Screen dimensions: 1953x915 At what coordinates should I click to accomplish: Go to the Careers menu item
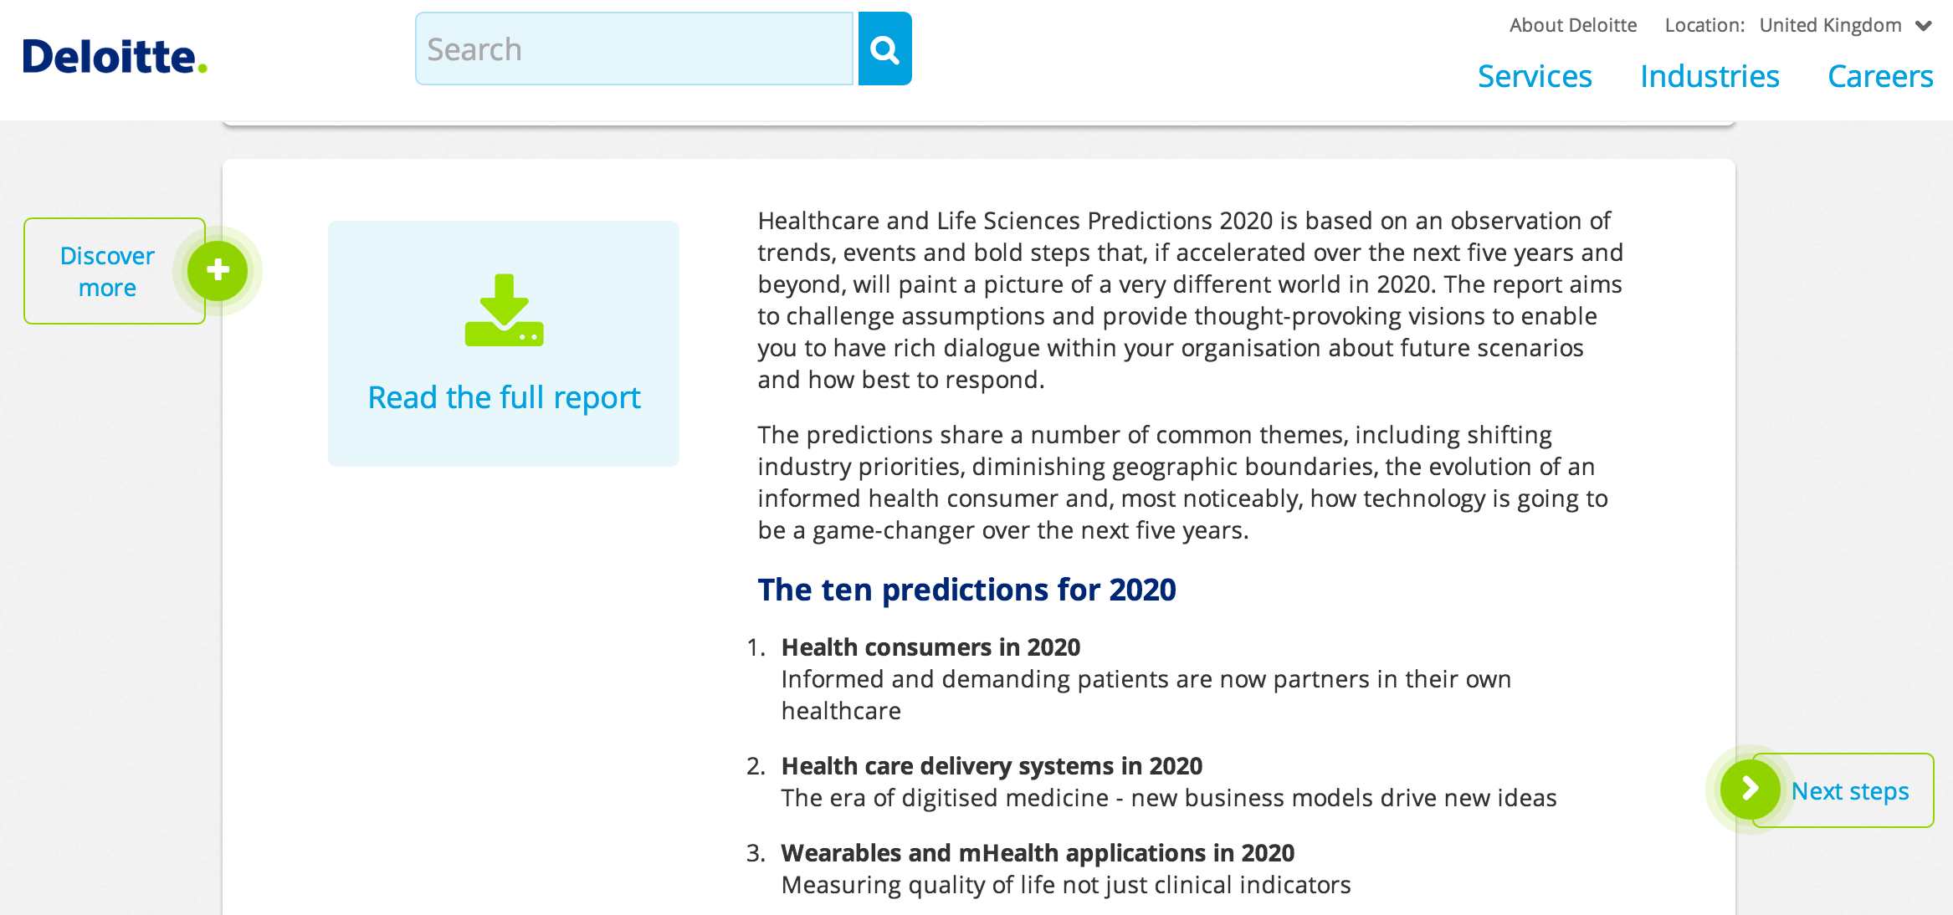pyautogui.click(x=1880, y=76)
